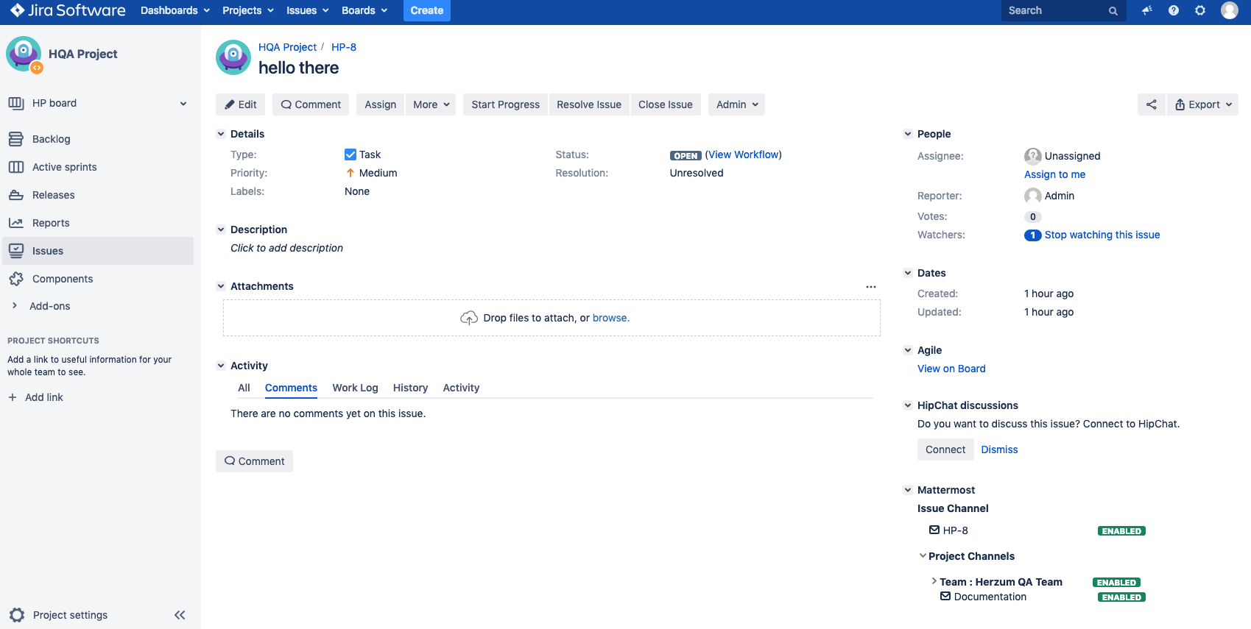The image size is (1251, 629).
Task: Click the Documentation channel envelope icon
Action: [x=945, y=596]
